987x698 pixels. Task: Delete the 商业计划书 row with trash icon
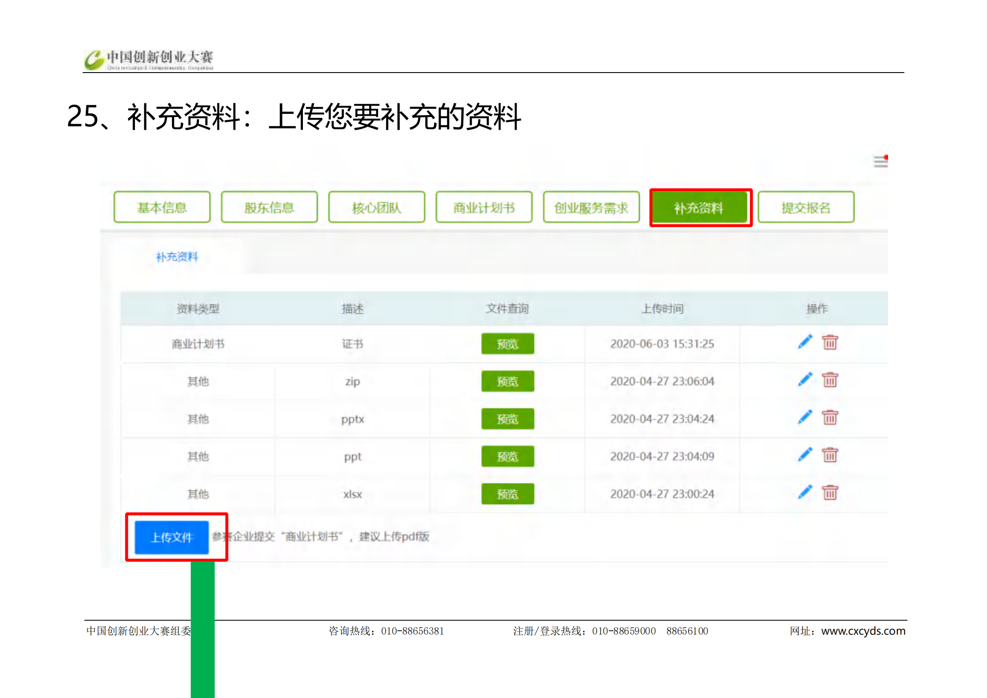pyautogui.click(x=830, y=342)
